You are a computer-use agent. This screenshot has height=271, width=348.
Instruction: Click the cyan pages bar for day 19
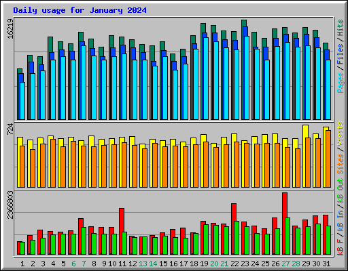(206, 79)
